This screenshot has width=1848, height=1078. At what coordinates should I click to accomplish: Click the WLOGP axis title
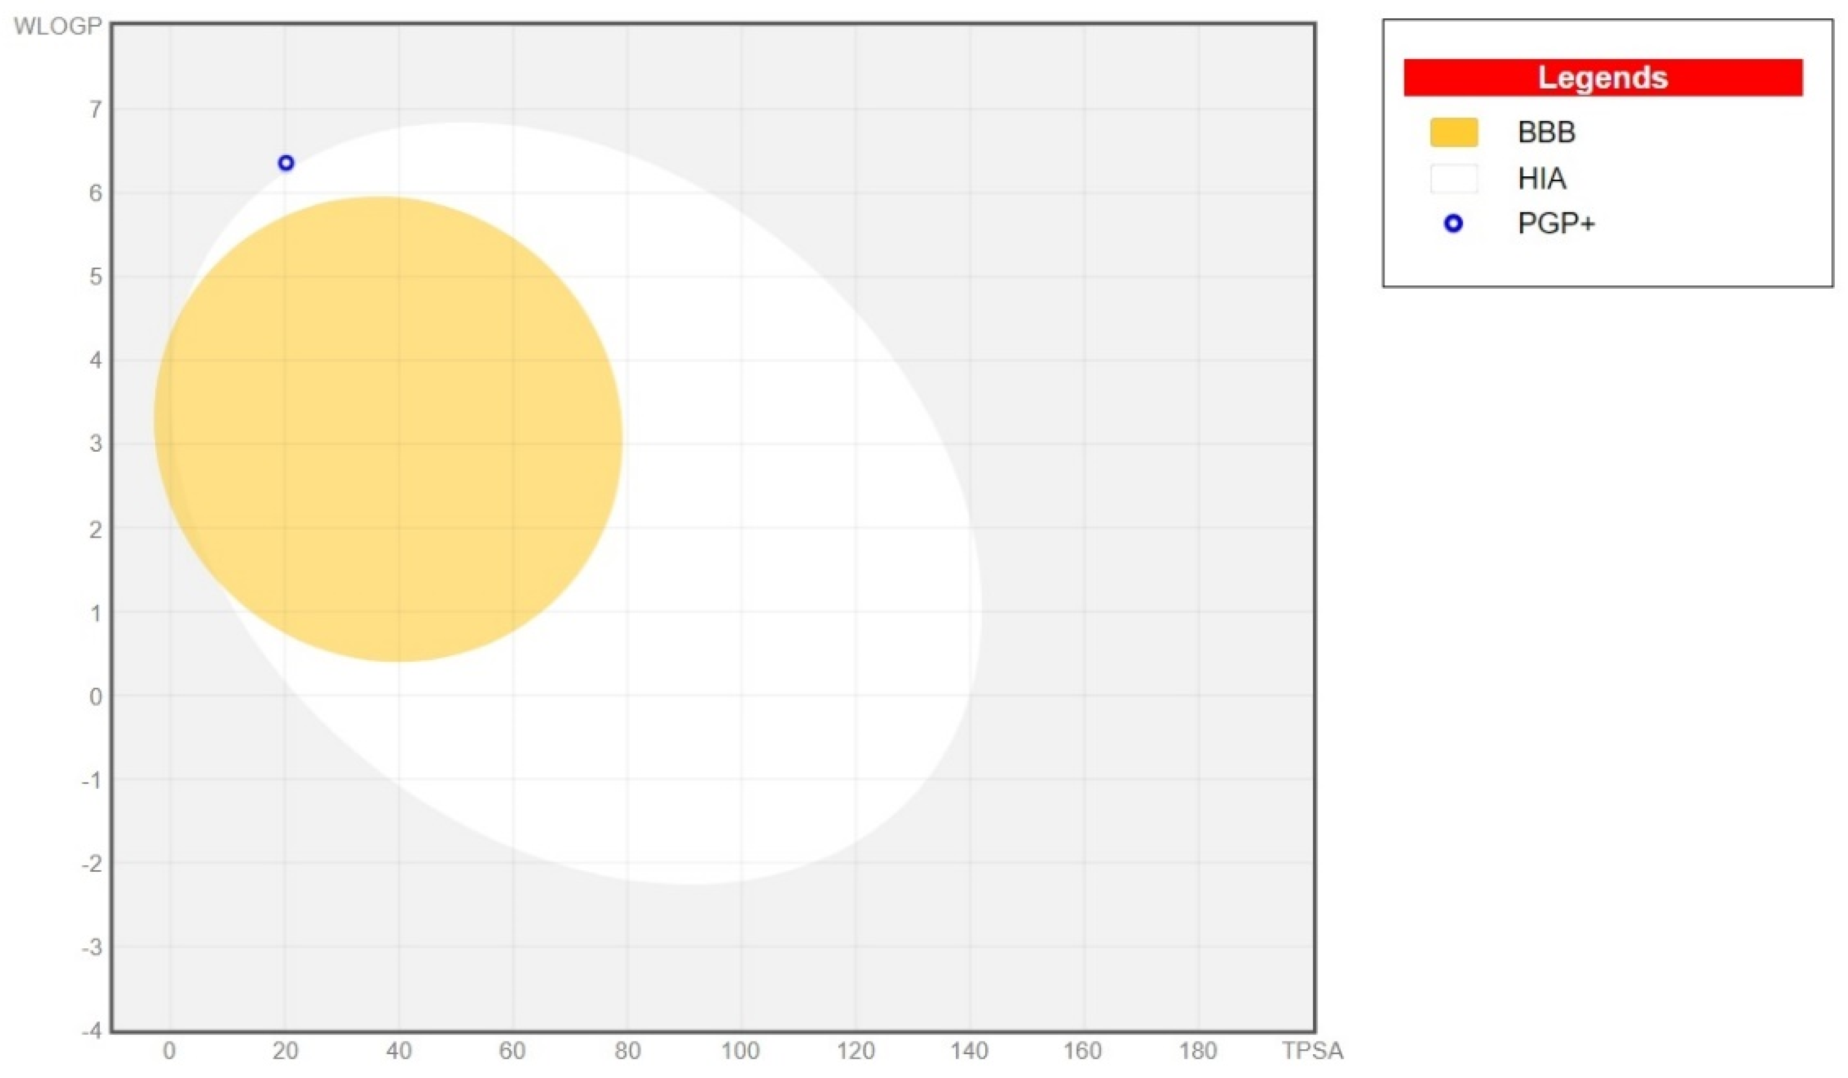57,27
